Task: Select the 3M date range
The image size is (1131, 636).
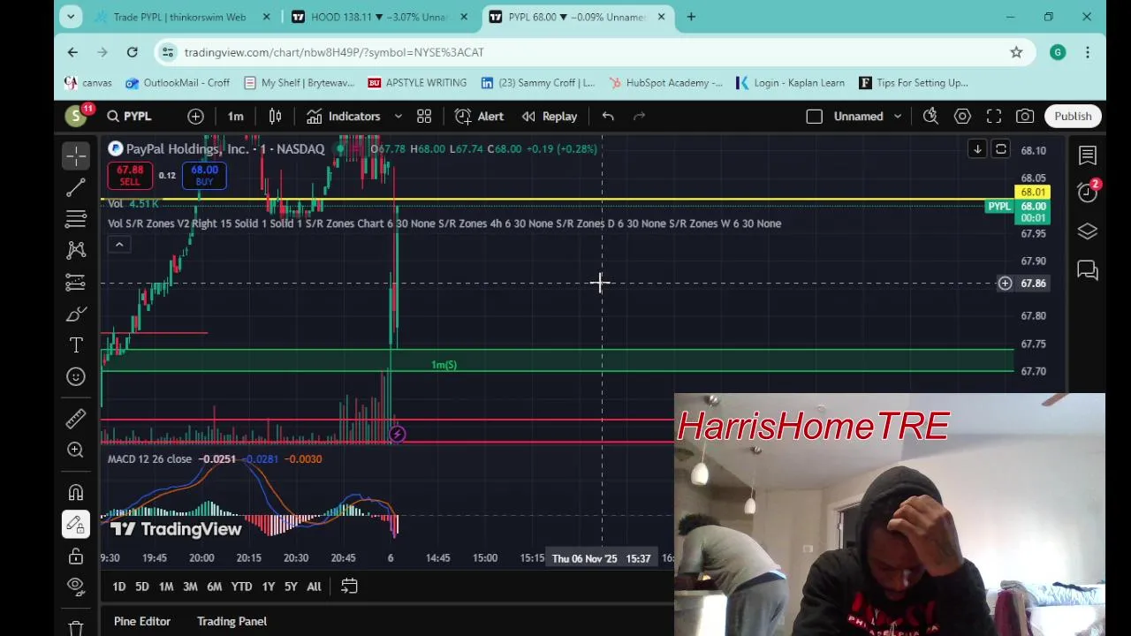Action: 190,587
